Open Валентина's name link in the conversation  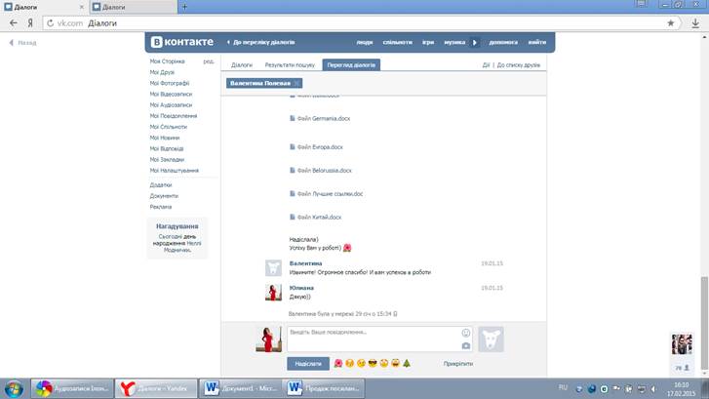tap(305, 263)
